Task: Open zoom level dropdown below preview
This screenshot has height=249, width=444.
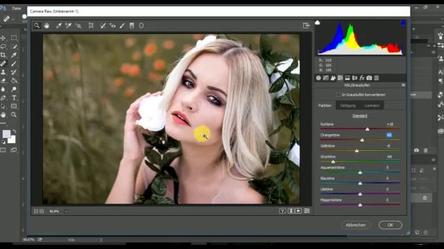Action: pyautogui.click(x=67, y=211)
